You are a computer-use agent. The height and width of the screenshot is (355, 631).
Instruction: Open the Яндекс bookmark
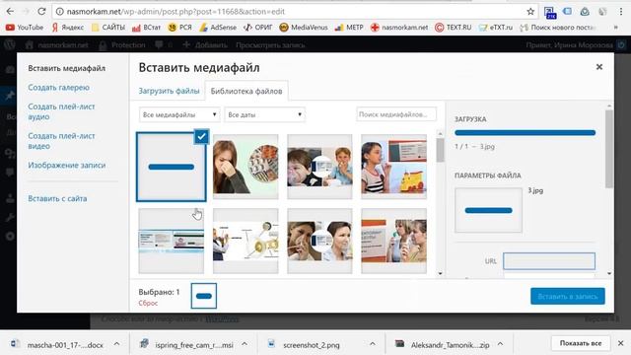(68, 28)
